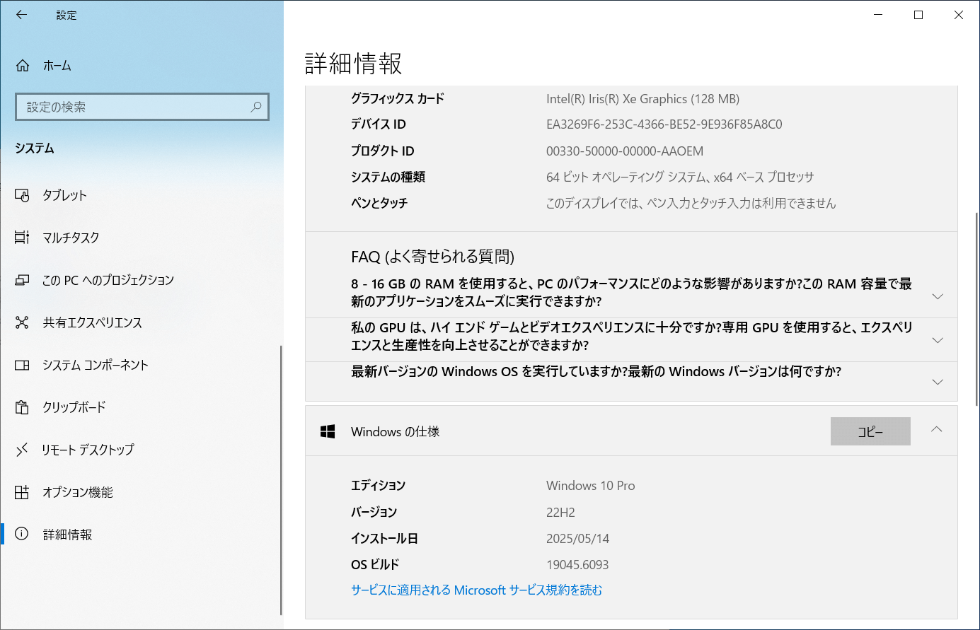Click the Windows logo beside Windows の仕様
This screenshot has height=630, width=980.
[x=328, y=431]
